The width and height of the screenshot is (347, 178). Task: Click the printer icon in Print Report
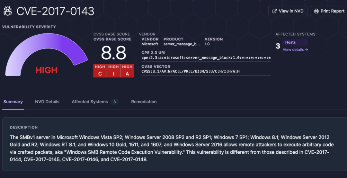316,11
